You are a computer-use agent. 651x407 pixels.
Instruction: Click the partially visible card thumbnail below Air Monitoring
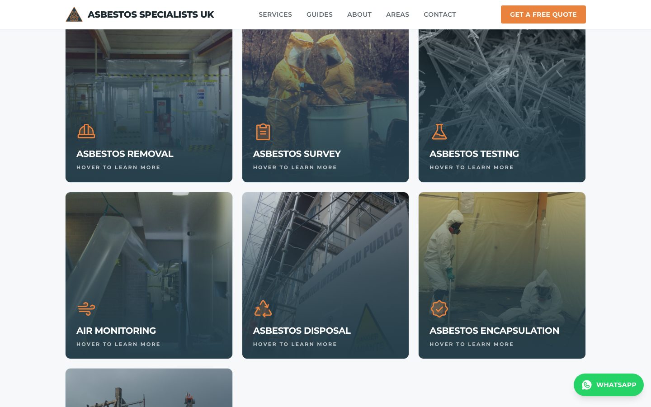(149, 388)
